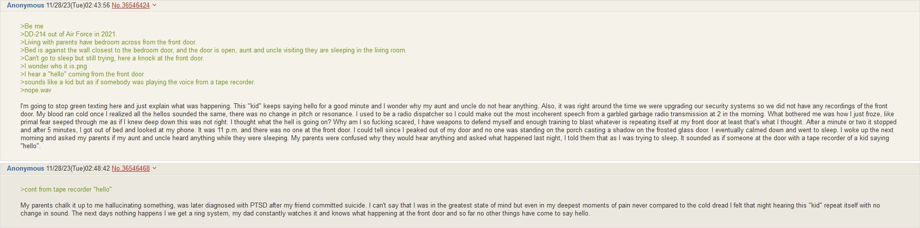Open the menu arrow beside post No.36546424
Image resolution: width=920 pixels, height=228 pixels.
click(154, 5)
